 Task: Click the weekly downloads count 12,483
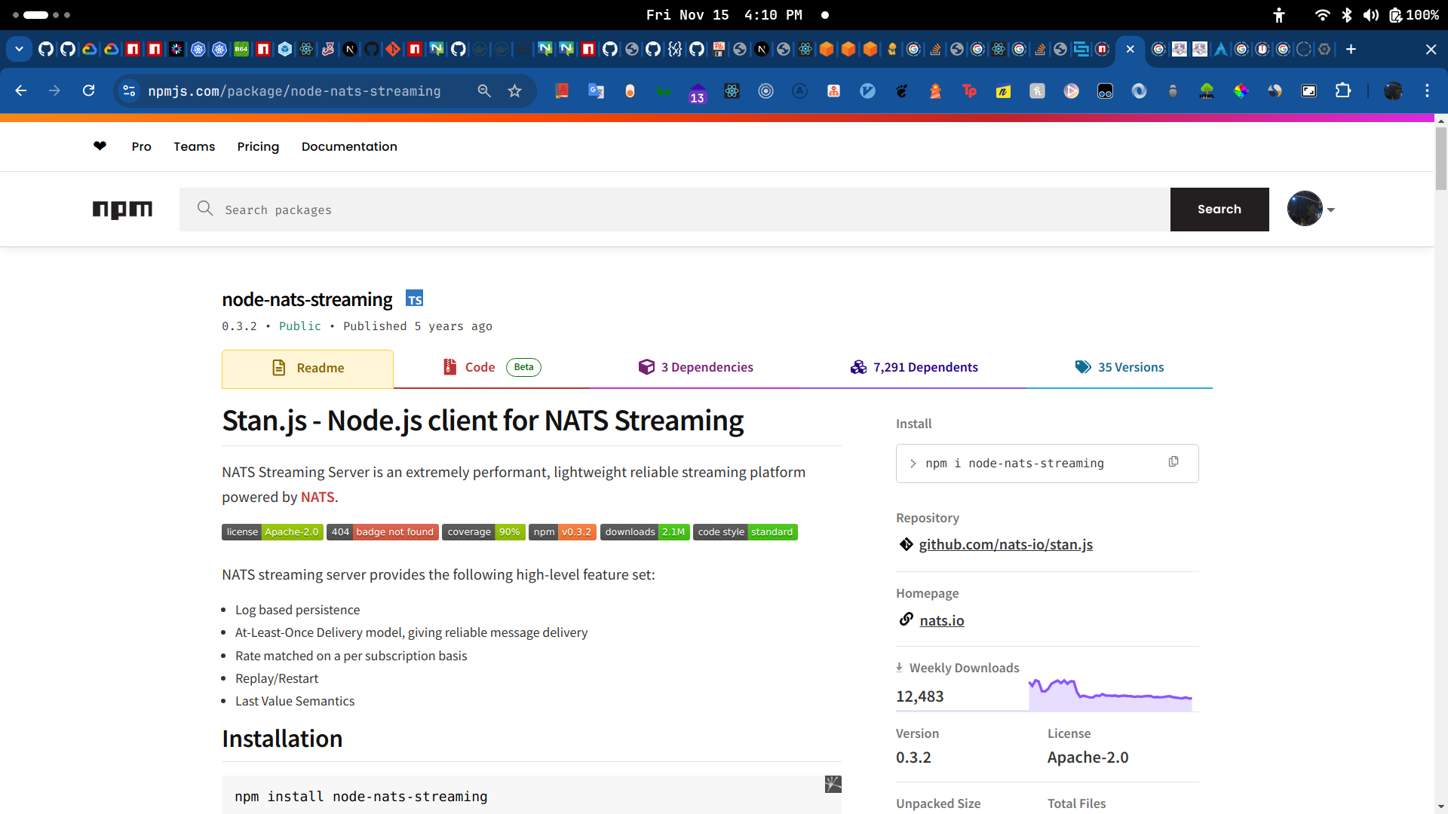919,696
